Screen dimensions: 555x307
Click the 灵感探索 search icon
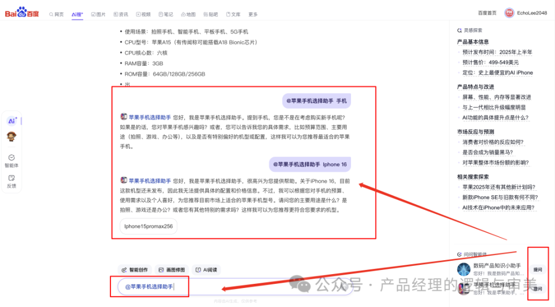coord(460,31)
